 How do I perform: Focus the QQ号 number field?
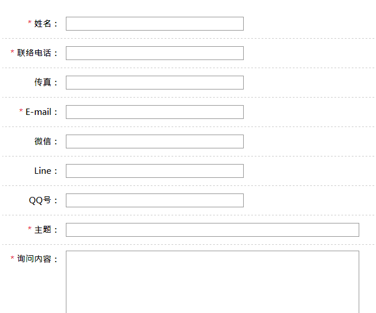[x=155, y=200]
